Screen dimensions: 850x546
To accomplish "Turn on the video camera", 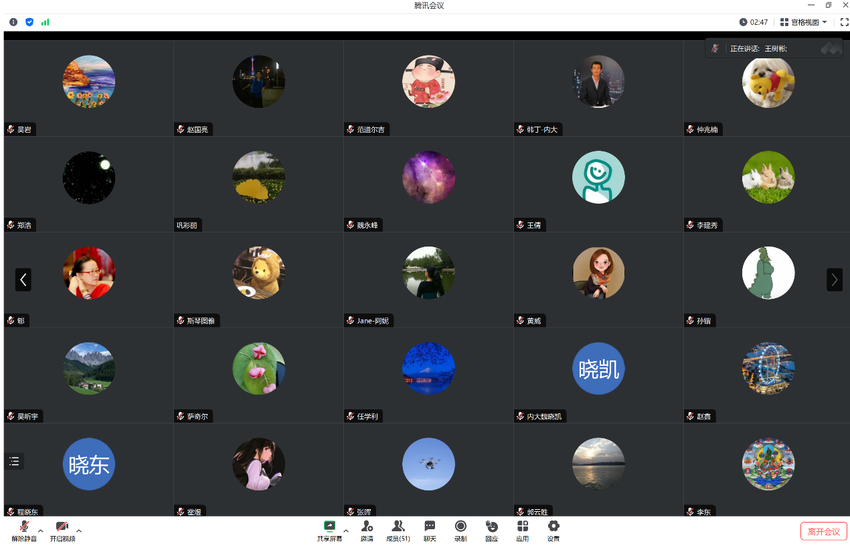I will coord(62,531).
